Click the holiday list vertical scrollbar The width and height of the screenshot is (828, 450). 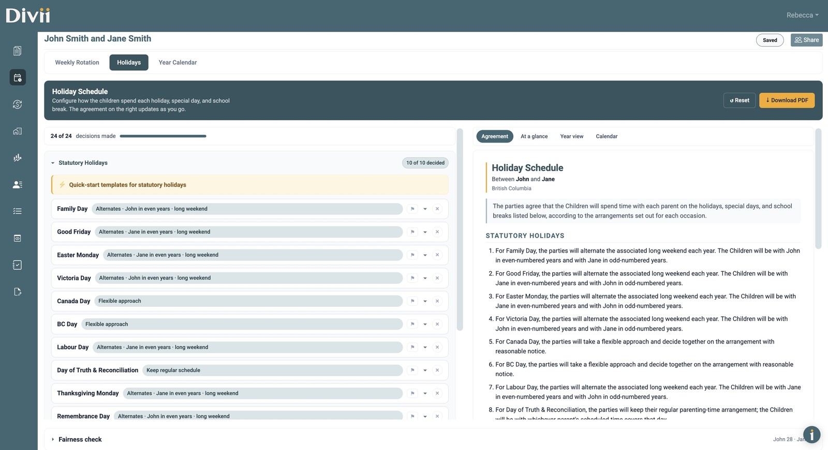(460, 230)
